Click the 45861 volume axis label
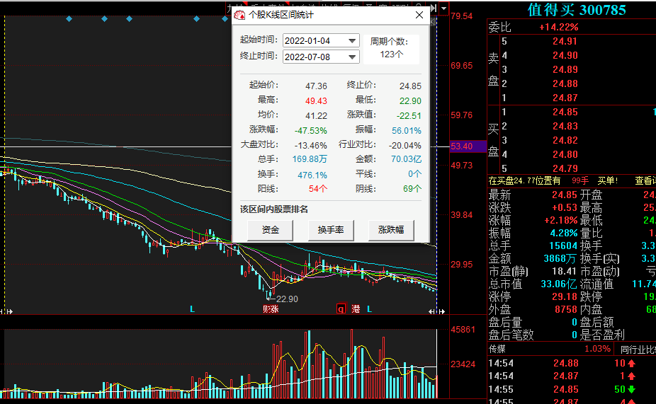This screenshot has width=656, height=404. 463,330
